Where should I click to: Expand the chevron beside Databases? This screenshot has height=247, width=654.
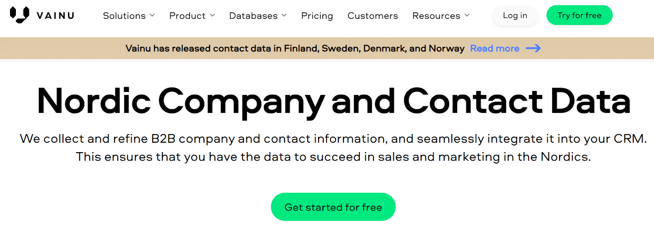[x=284, y=15]
